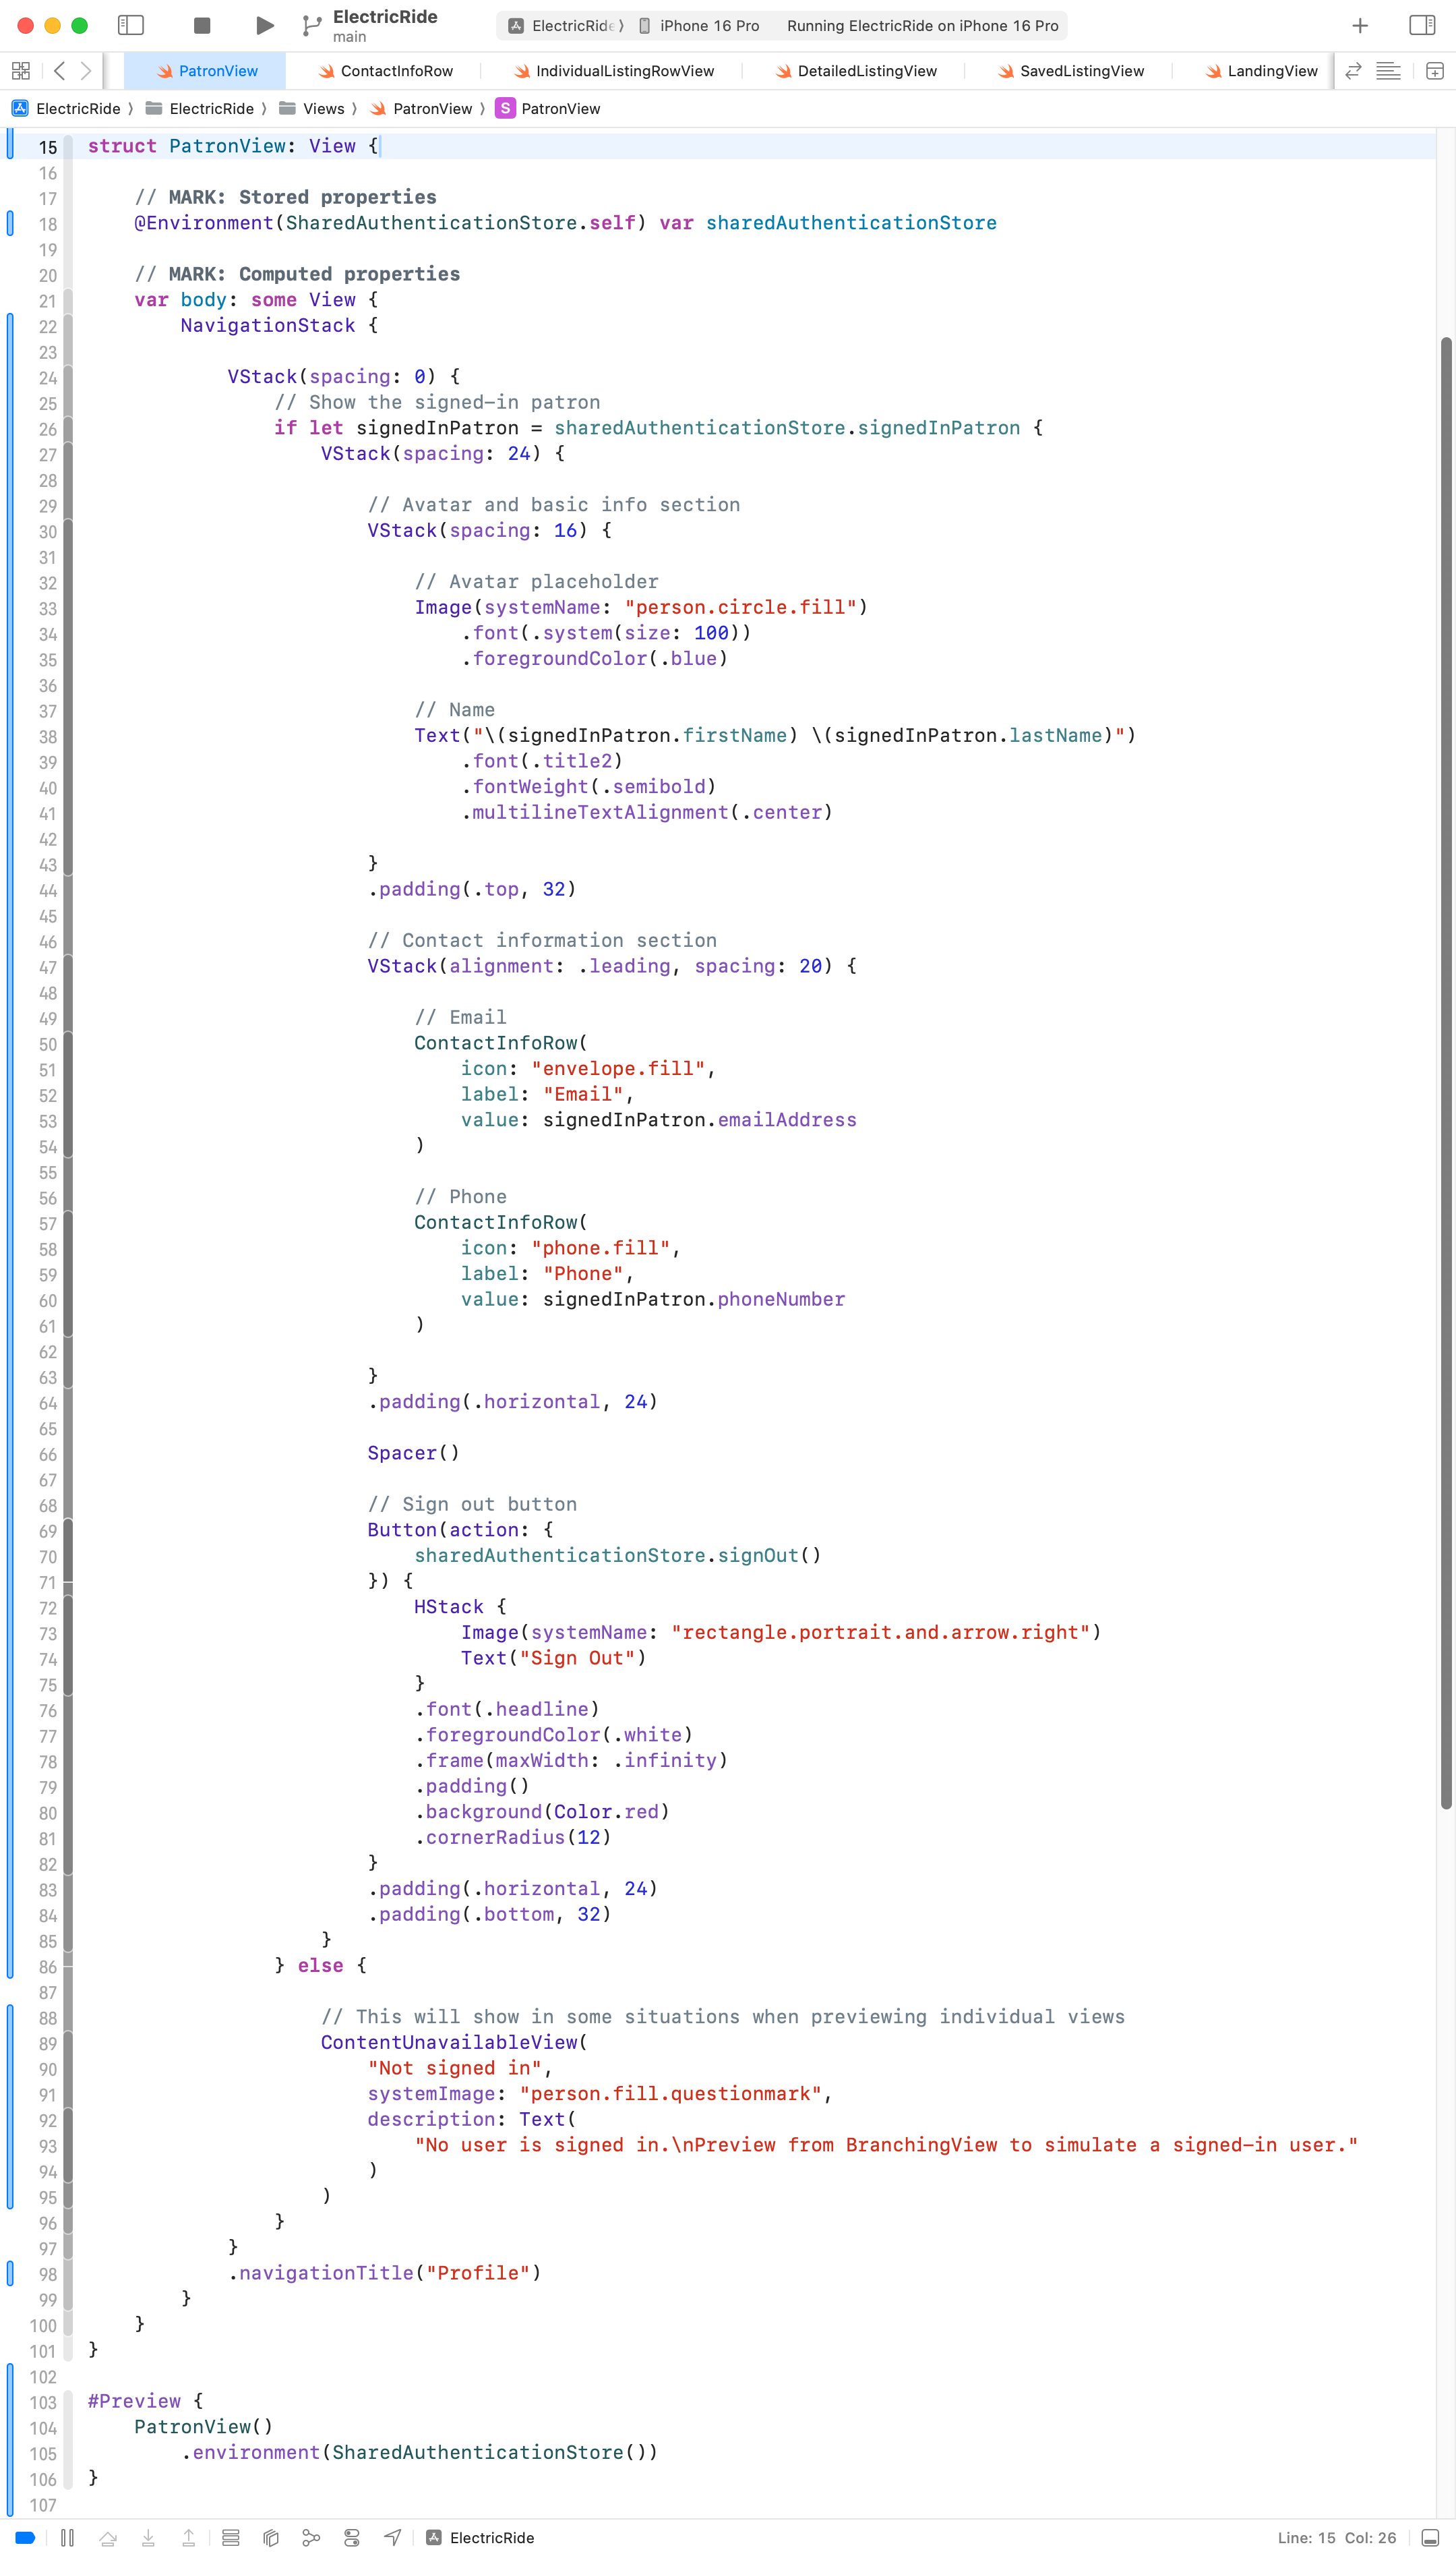1456x2556 pixels.
Task: Click the add editor split button
Action: (1434, 71)
